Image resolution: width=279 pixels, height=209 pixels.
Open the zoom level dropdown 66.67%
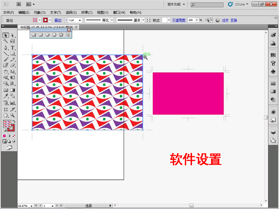tap(31, 206)
